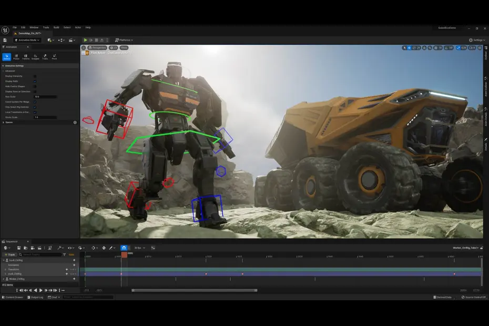
Task: Click the Eject icon in main toolbar
Action: 101,40
